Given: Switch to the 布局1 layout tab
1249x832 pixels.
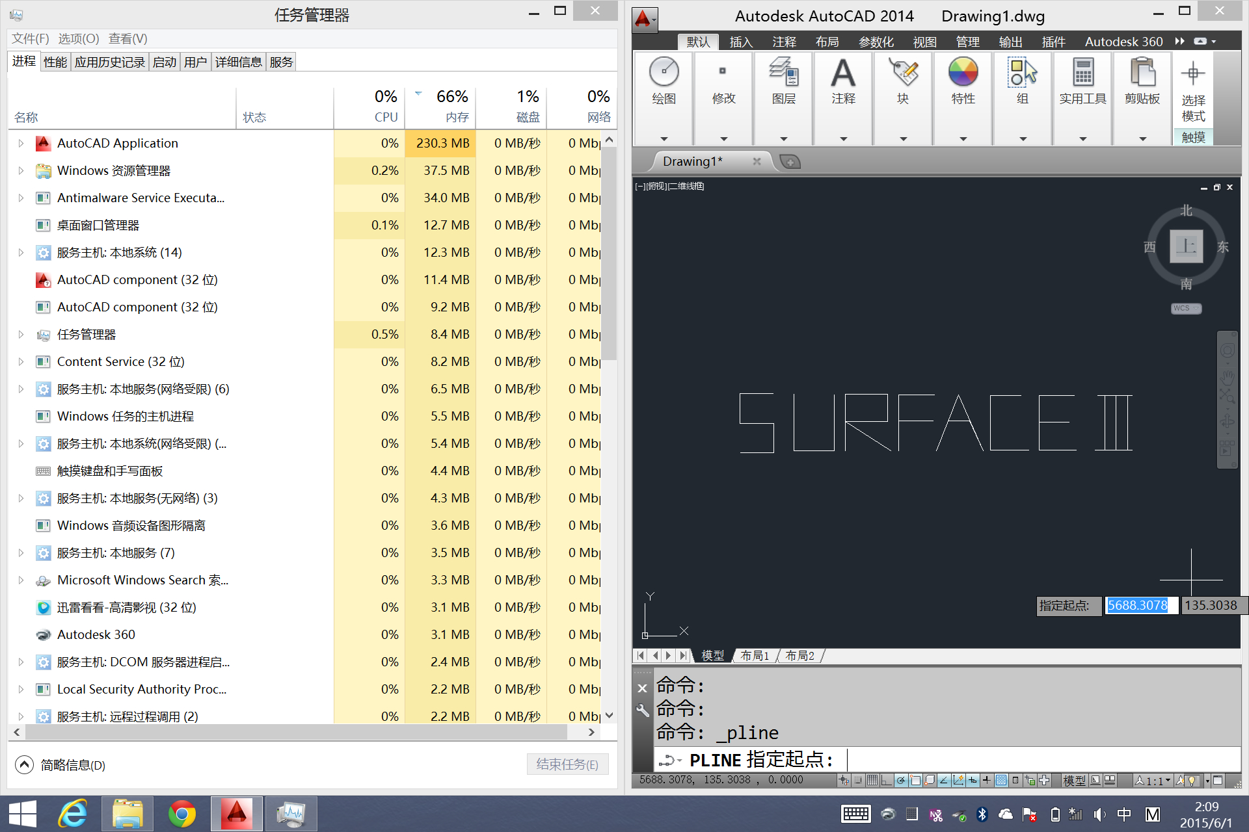Looking at the screenshot, I should coord(755,656).
